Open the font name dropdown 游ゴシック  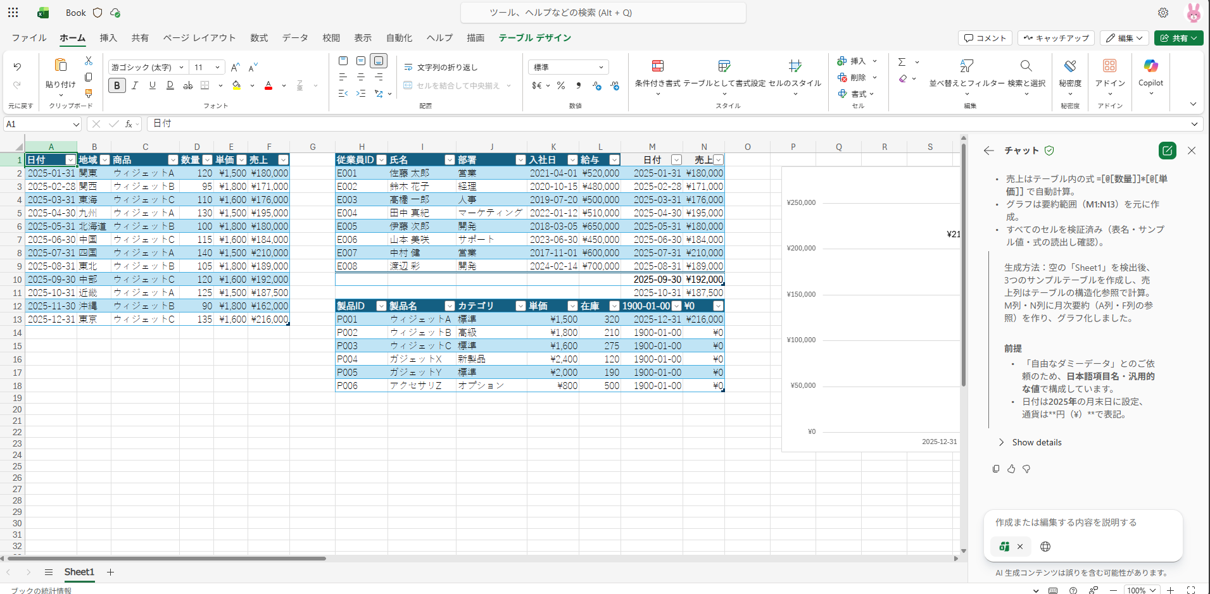(x=148, y=67)
